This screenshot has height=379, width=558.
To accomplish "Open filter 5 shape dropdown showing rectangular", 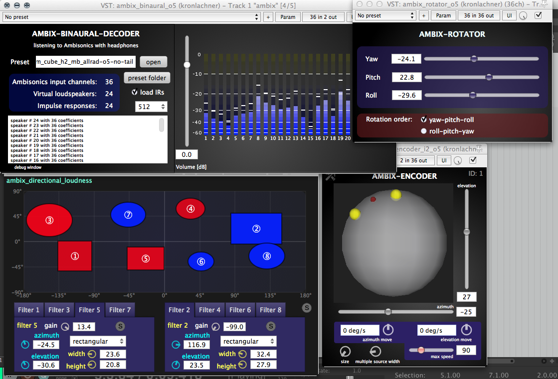I will (x=98, y=342).
